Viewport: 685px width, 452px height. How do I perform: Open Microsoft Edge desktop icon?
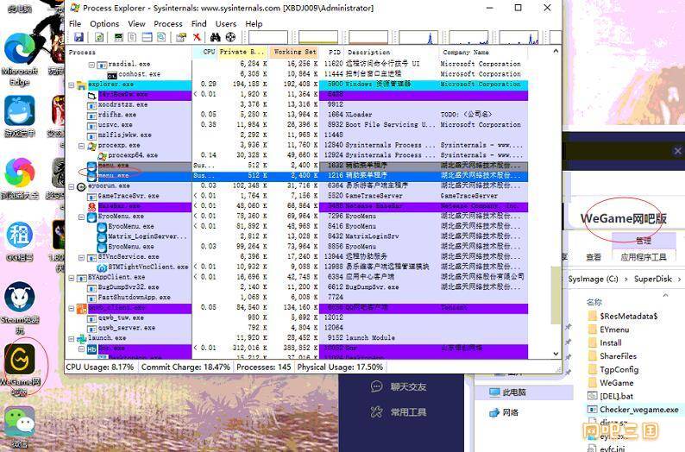coord(20,49)
